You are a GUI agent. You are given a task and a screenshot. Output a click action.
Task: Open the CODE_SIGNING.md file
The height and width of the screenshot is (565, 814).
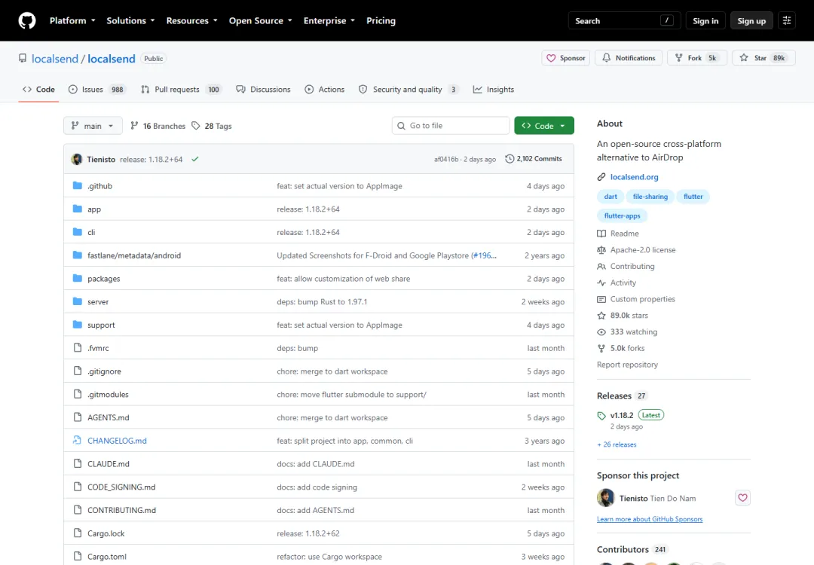121,487
